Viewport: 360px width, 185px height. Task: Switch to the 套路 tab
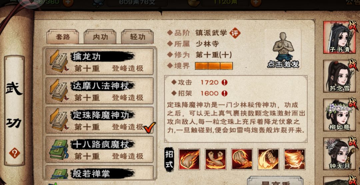(63, 37)
